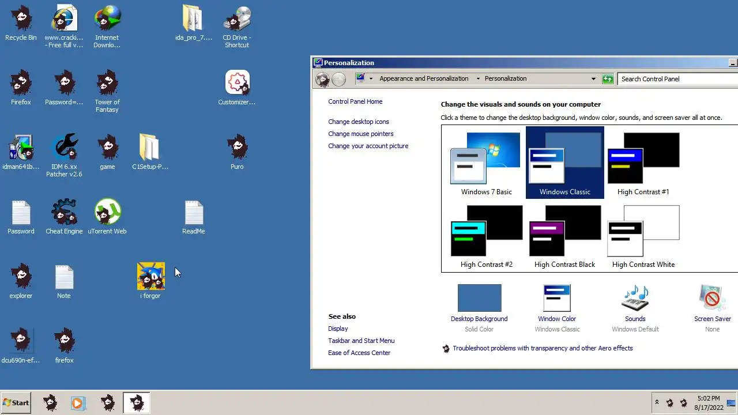The height and width of the screenshot is (415, 738).
Task: Select the High Contrast Black theme
Action: pyautogui.click(x=565, y=236)
